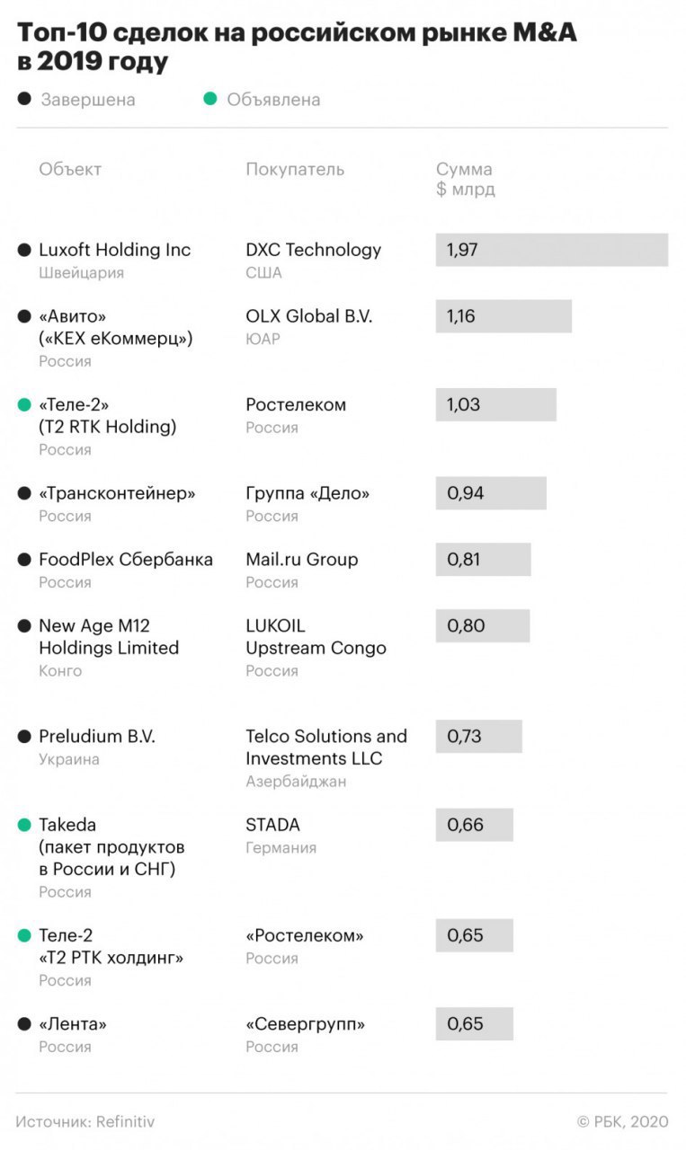The width and height of the screenshot is (686, 1150).
Task: Click the © РБК, 2020 copyright label
Action: (622, 1121)
